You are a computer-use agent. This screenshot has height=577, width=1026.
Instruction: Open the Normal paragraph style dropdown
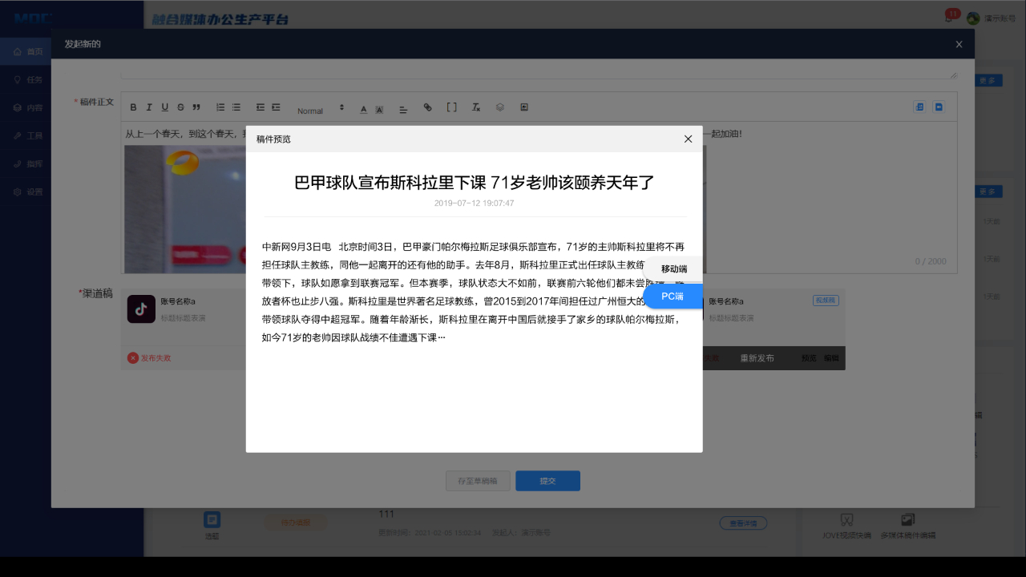pos(320,108)
